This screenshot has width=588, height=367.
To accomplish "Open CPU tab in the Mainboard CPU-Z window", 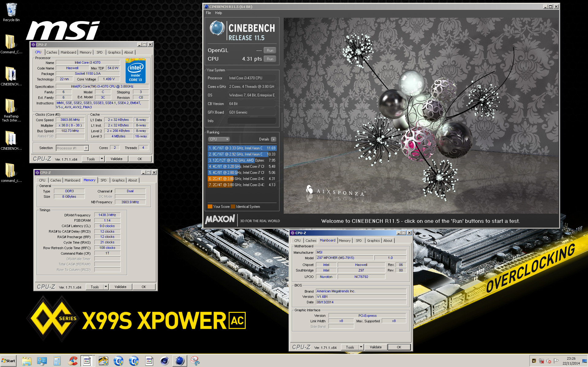I will tap(297, 241).
